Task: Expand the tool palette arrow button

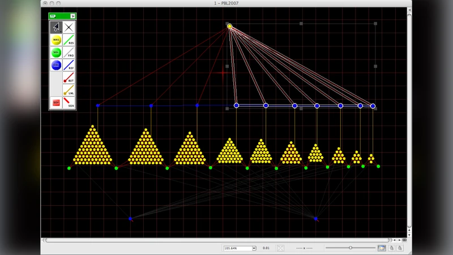Action: pos(72,16)
